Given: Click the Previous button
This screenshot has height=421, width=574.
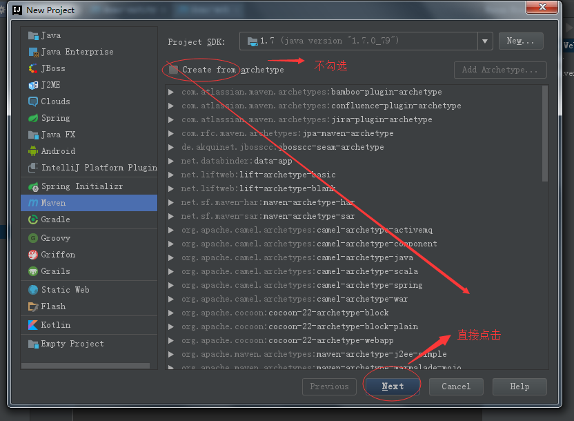Looking at the screenshot, I should (x=329, y=386).
